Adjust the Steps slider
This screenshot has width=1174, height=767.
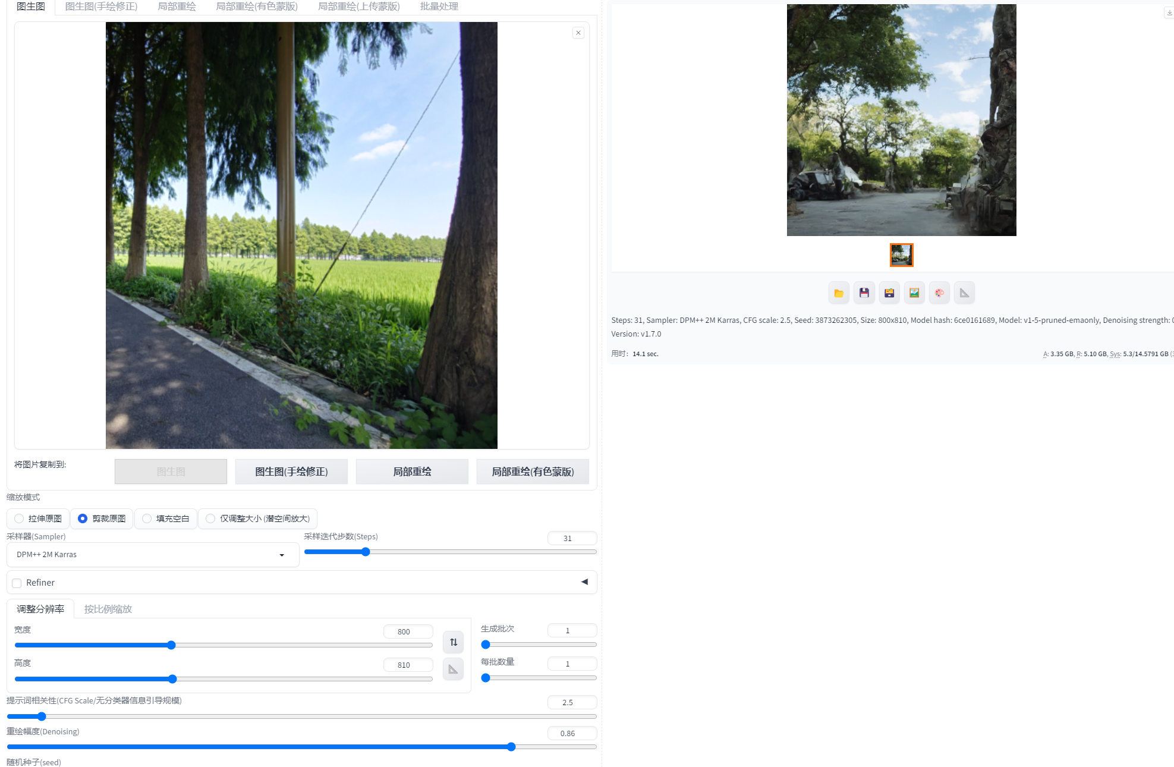coord(450,552)
